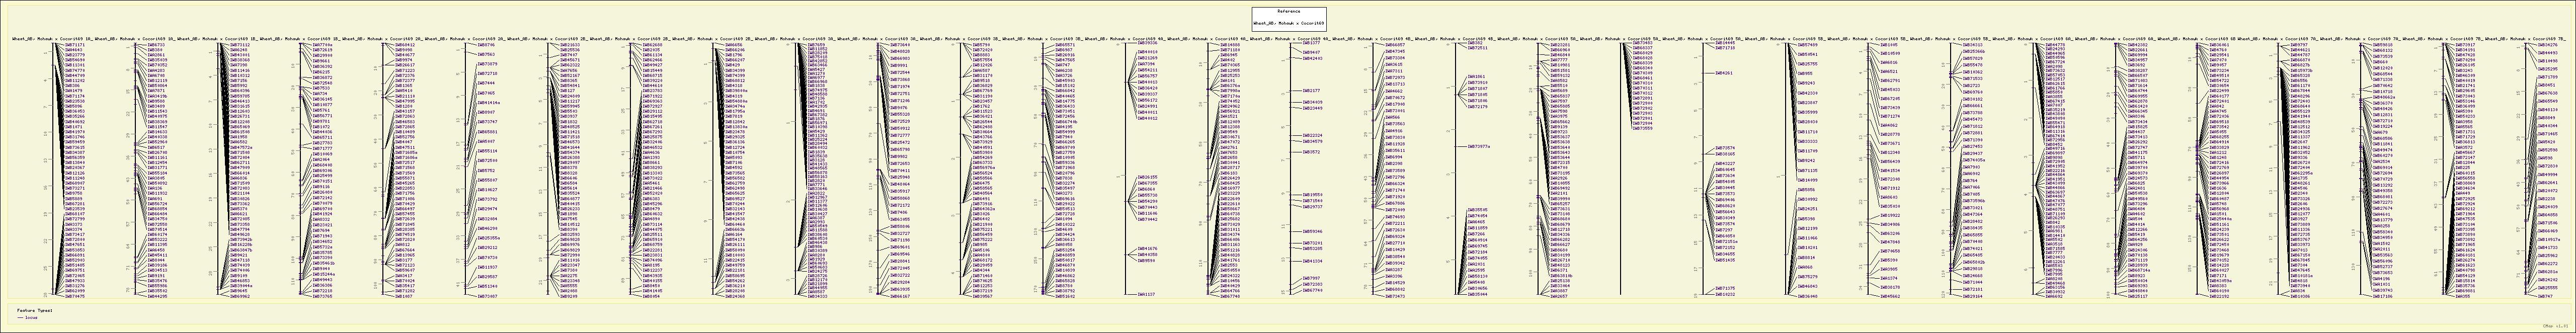2576x333 pixels.
Task: Click the IWB382 locus label
Action: [1475, 43]
